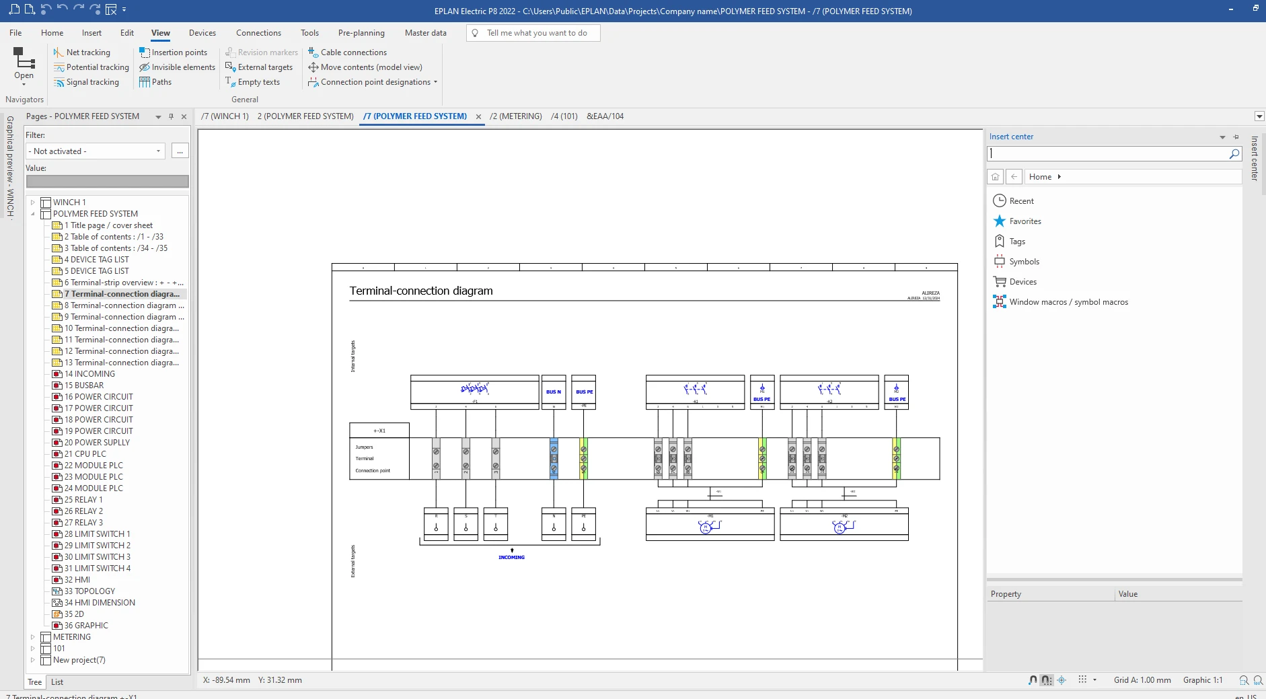Expand the WINCH 1 project node
Viewport: 1266px width, 699px height.
click(32, 202)
